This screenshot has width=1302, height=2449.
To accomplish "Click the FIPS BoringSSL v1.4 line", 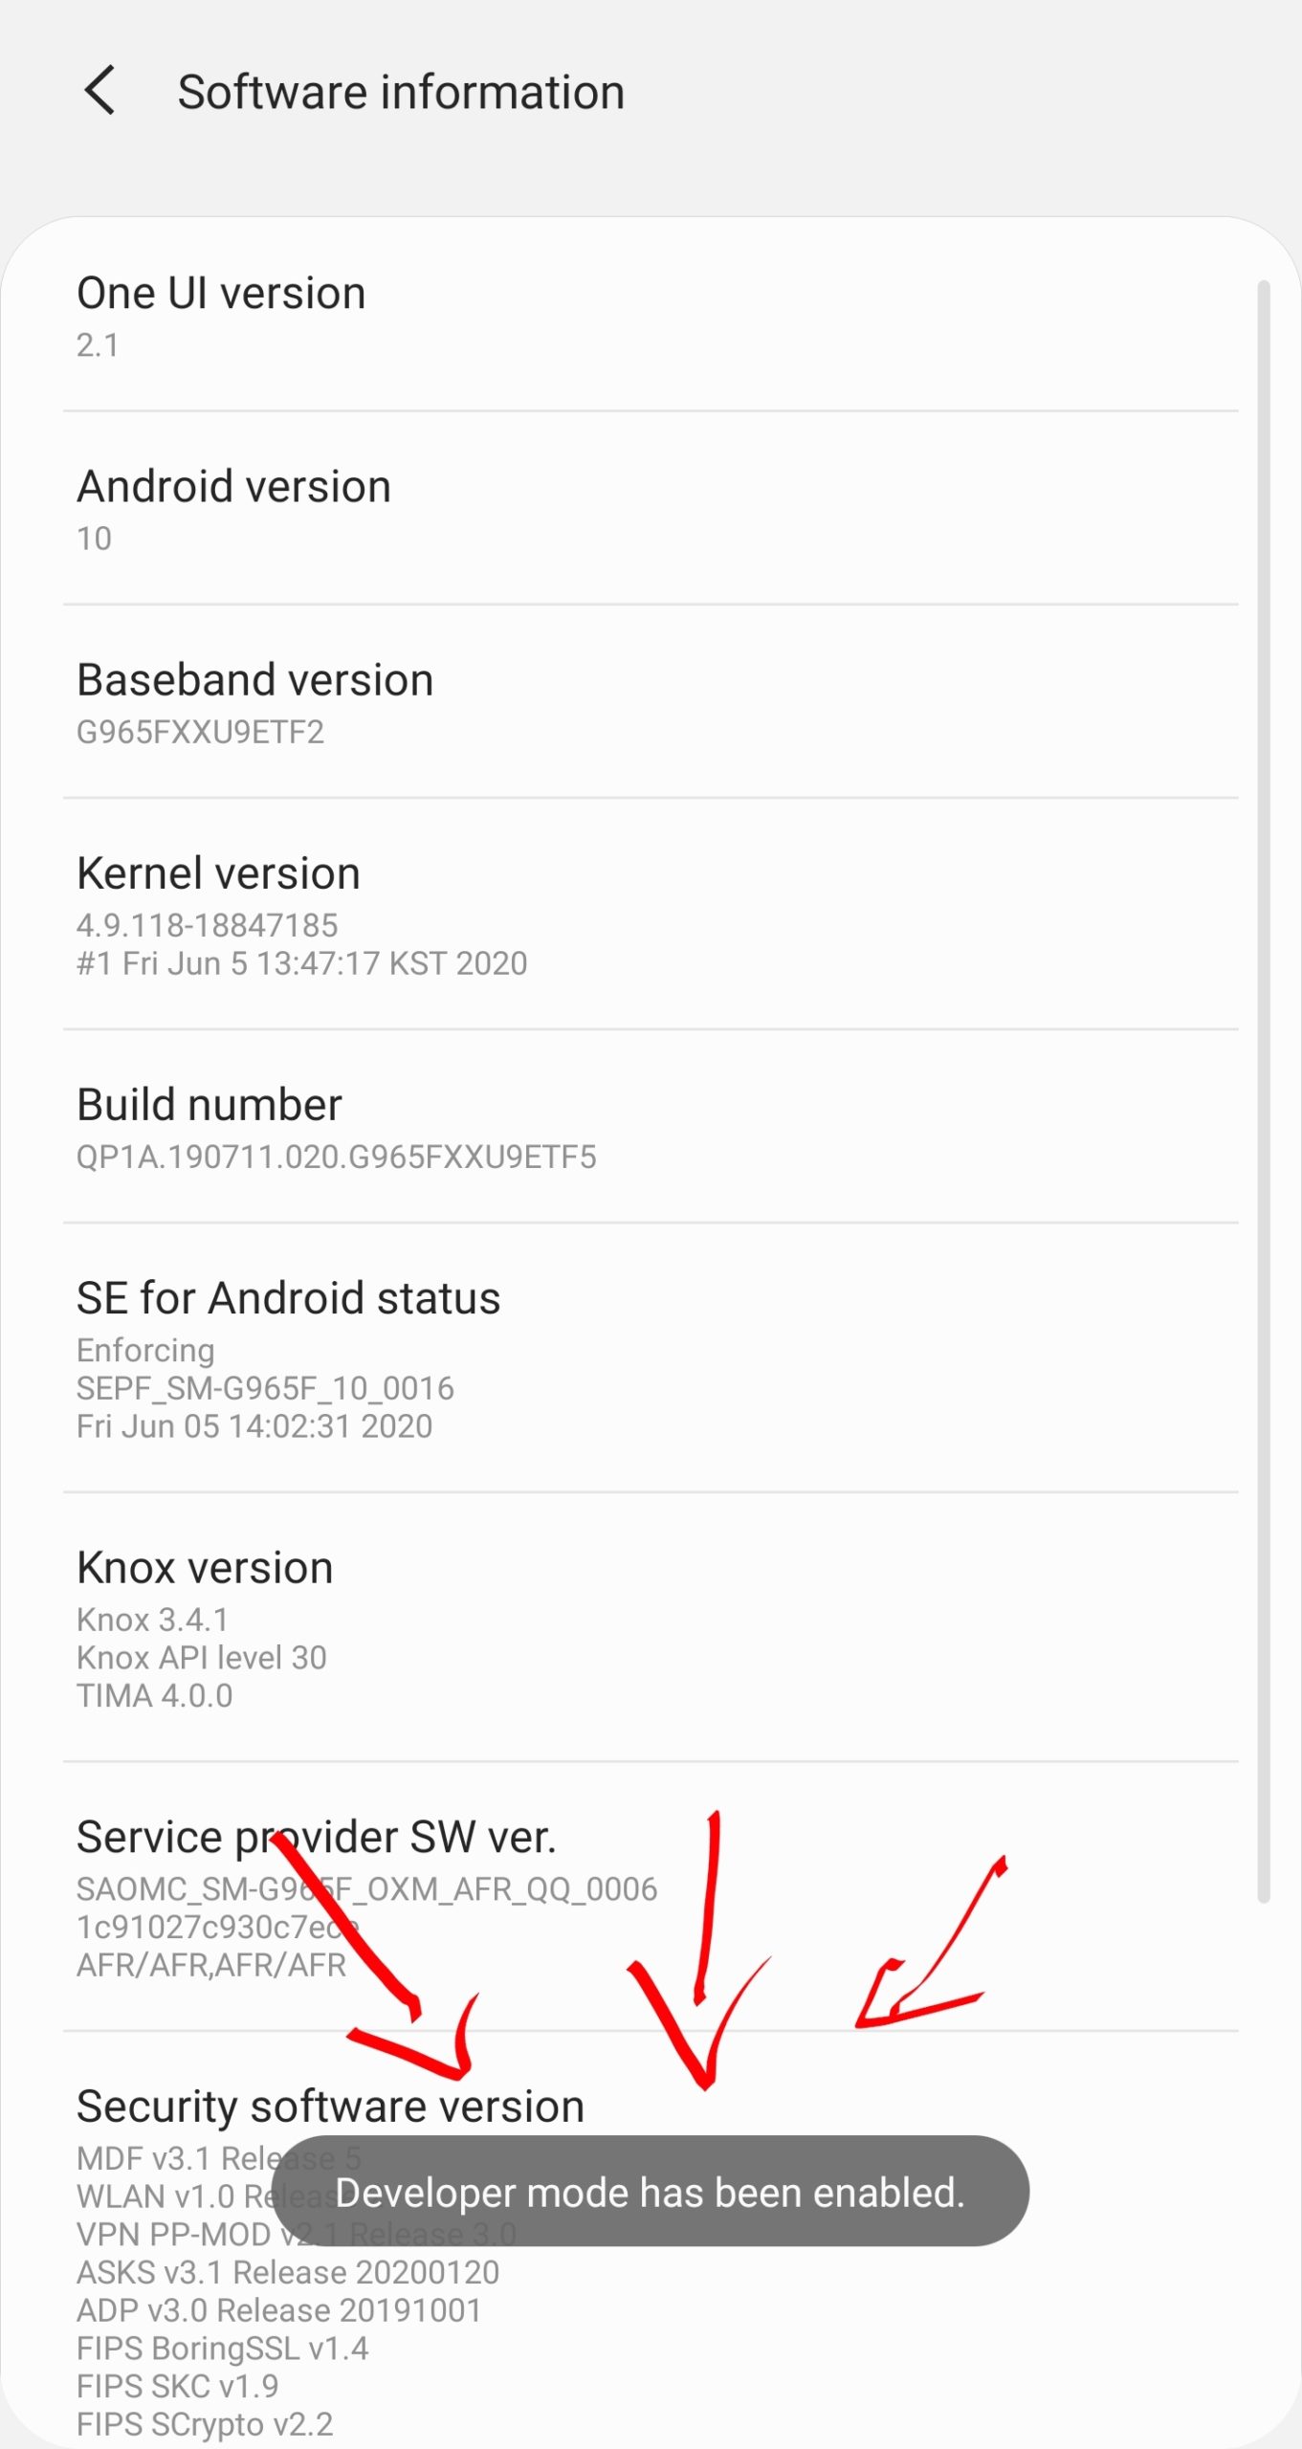I will pyautogui.click(x=222, y=2349).
